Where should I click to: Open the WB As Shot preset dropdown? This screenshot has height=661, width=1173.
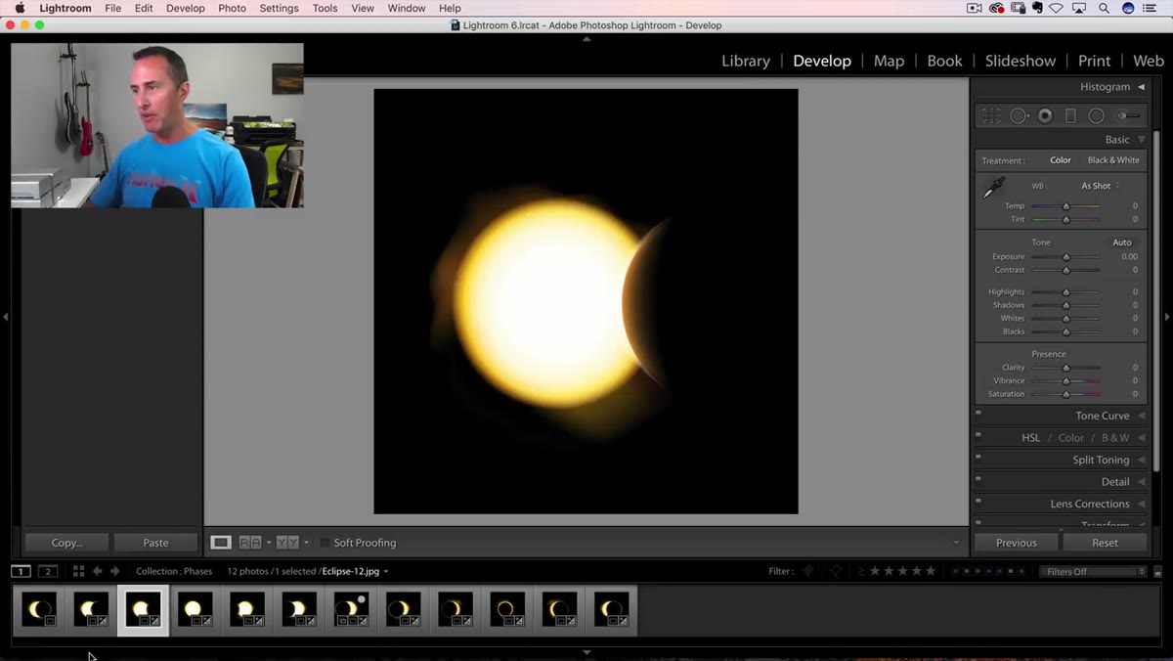tap(1100, 186)
